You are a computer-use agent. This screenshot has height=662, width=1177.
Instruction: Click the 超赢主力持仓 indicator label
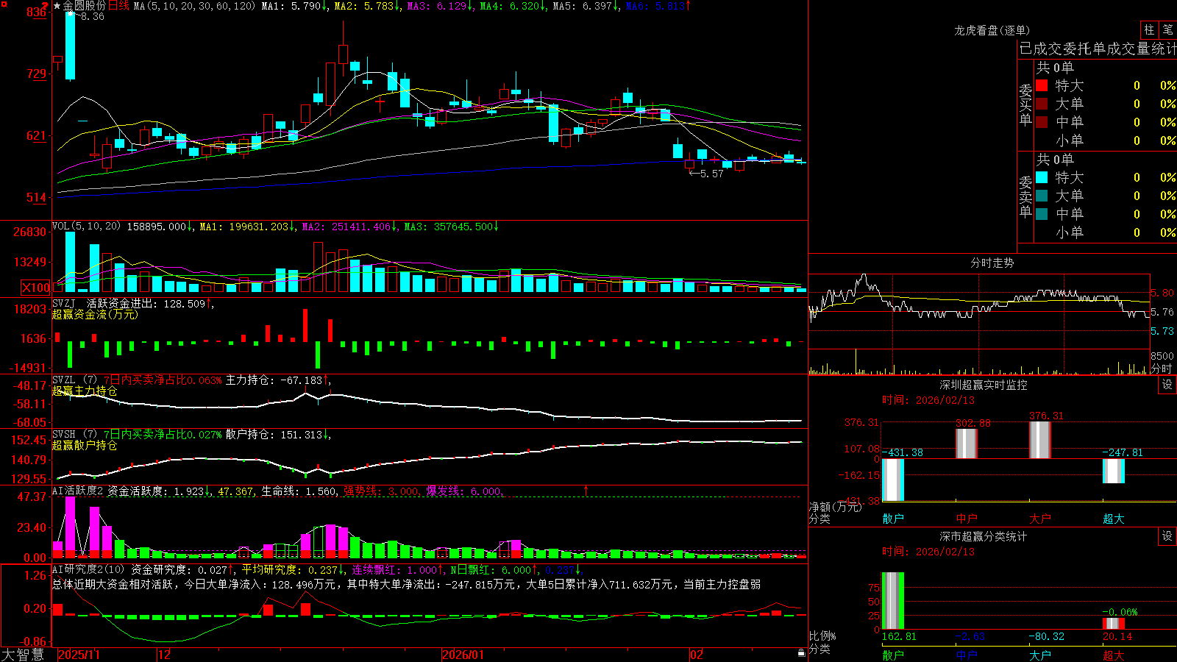point(85,391)
